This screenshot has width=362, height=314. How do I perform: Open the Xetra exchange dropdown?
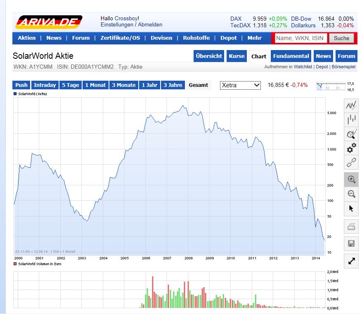pyautogui.click(x=240, y=85)
